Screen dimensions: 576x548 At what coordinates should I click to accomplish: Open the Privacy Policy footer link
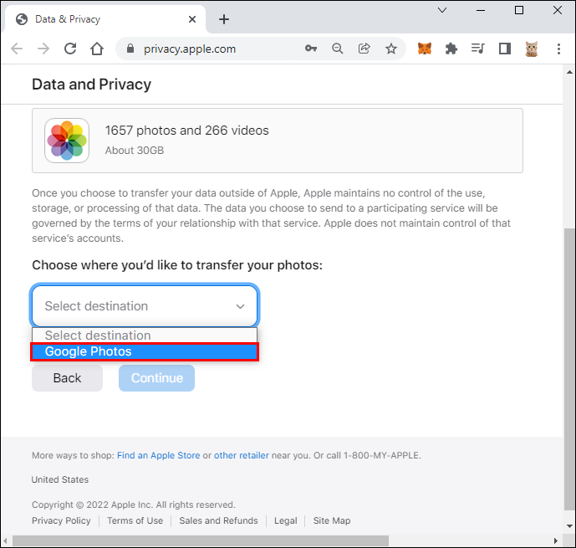click(x=61, y=520)
